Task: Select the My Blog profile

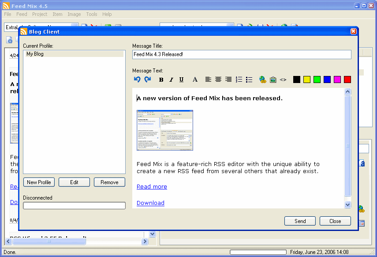Action: pyautogui.click(x=74, y=54)
